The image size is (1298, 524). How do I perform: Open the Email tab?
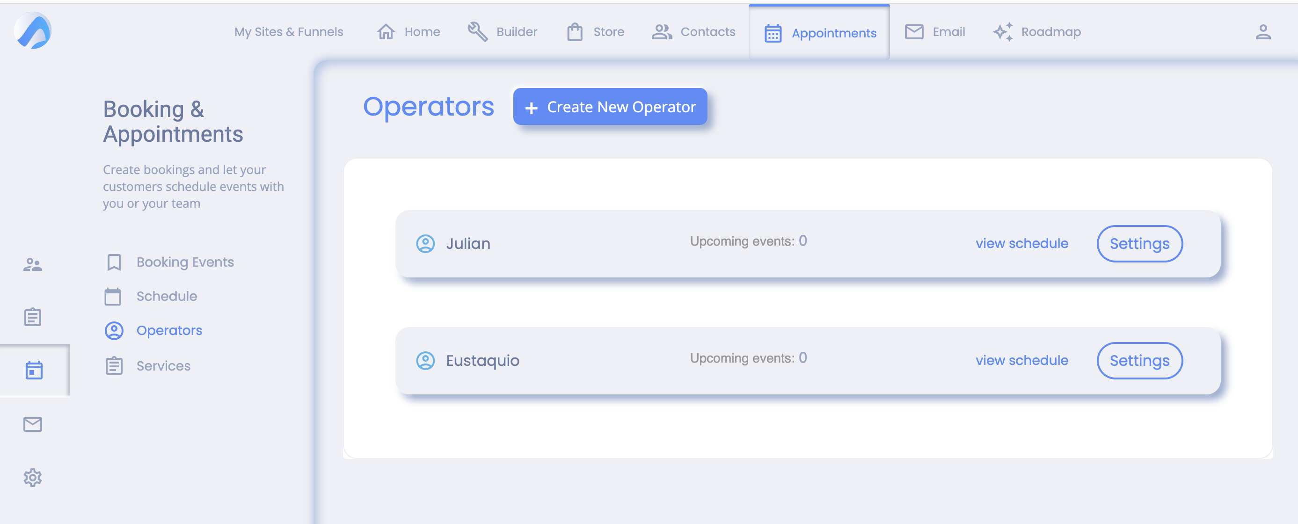(x=935, y=32)
